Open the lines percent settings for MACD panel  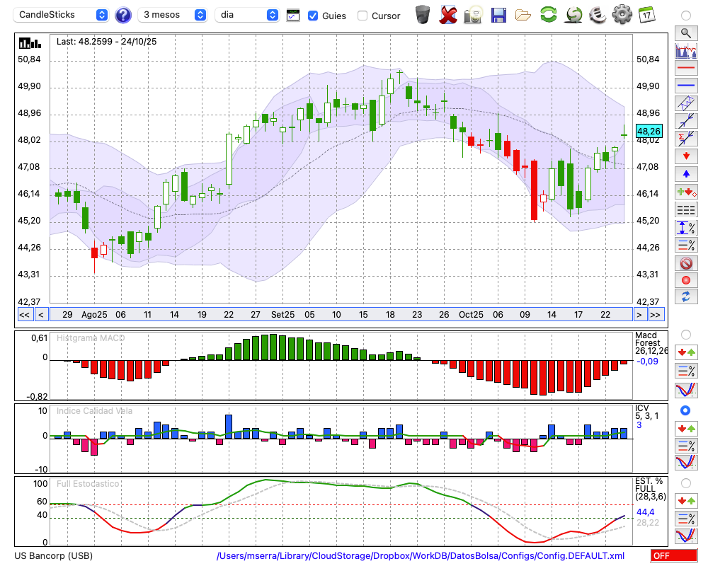pos(686,371)
